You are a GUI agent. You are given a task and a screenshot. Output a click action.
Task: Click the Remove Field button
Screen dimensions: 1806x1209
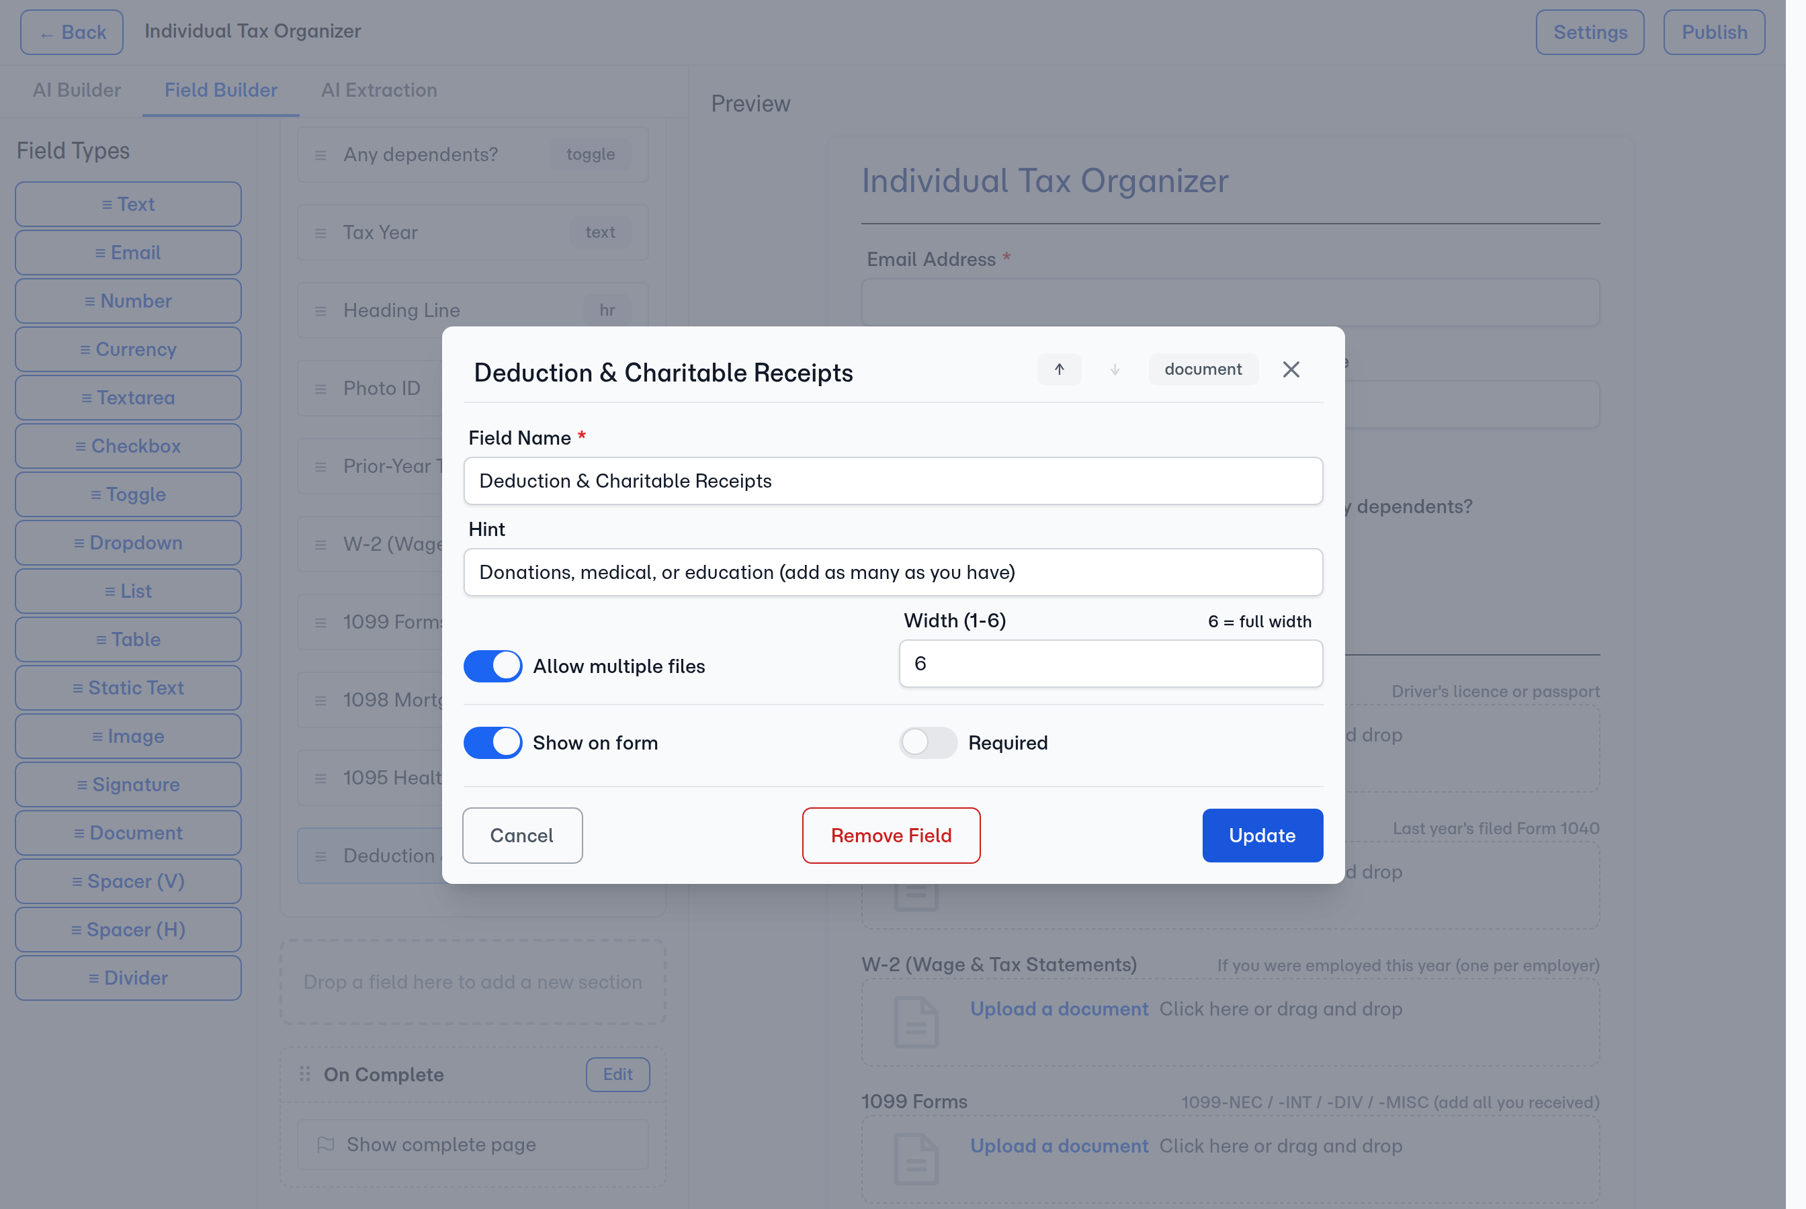point(891,835)
